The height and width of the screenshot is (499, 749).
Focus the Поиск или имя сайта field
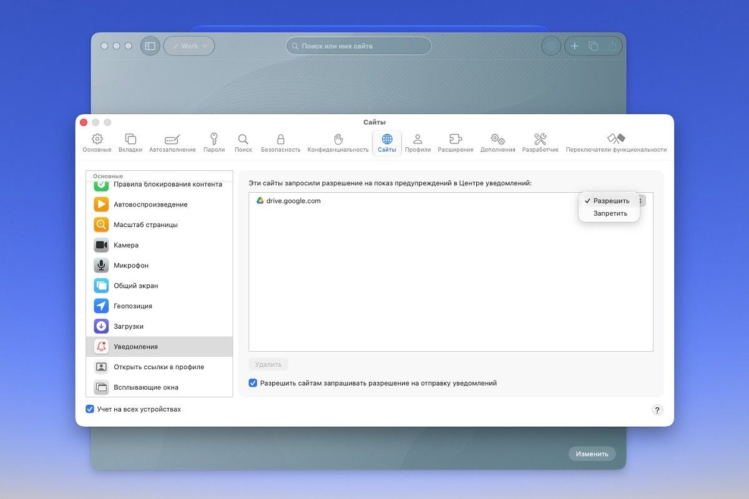[359, 46]
